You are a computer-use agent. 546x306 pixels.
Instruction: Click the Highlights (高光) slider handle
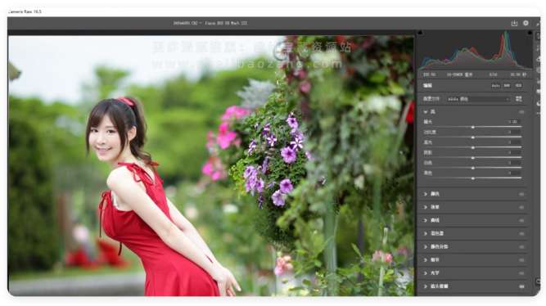pyautogui.click(x=473, y=147)
